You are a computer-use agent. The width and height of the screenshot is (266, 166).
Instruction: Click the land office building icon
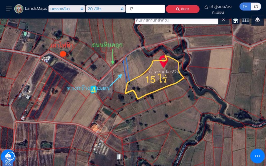point(235,21)
